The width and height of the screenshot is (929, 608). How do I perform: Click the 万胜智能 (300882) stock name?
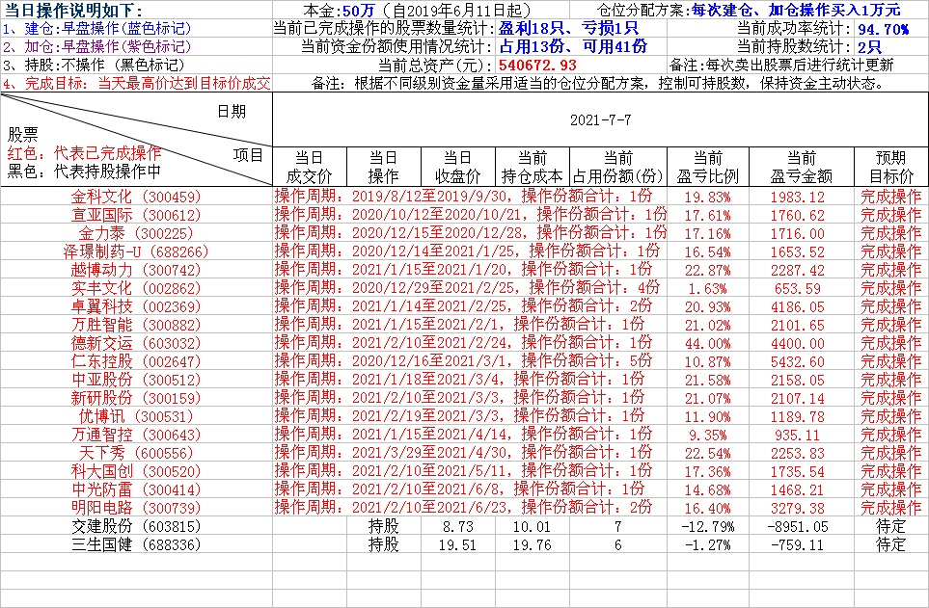[136, 325]
